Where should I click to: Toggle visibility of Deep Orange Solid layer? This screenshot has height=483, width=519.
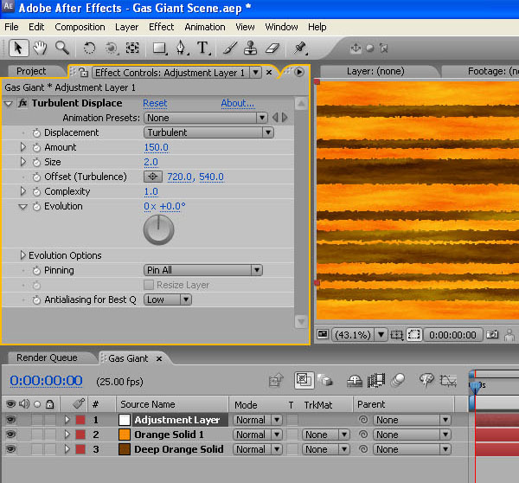pos(11,449)
